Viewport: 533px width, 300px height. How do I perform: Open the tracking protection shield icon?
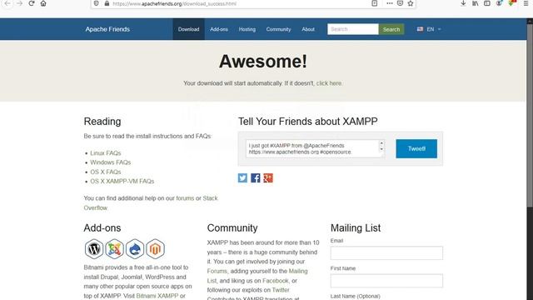tap(97, 3)
